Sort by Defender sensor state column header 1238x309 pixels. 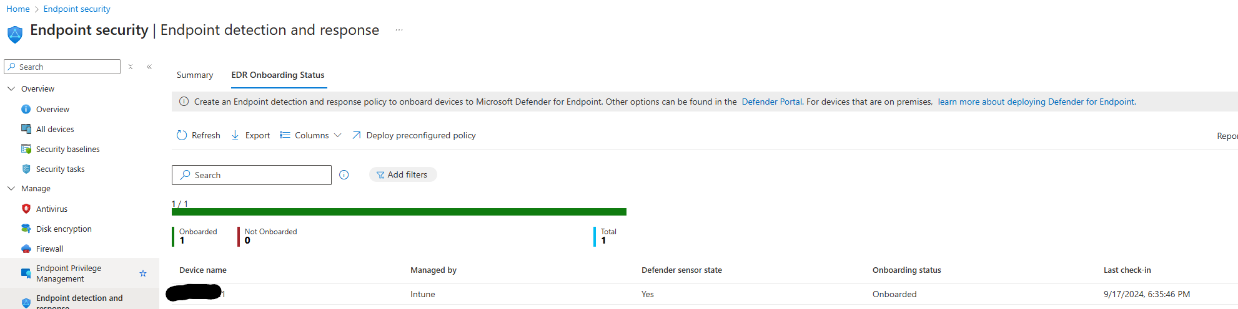click(x=681, y=270)
